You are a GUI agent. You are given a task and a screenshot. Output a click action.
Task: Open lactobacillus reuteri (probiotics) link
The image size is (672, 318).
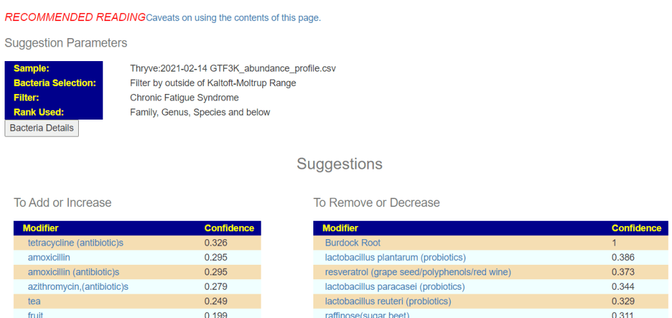[x=388, y=301]
